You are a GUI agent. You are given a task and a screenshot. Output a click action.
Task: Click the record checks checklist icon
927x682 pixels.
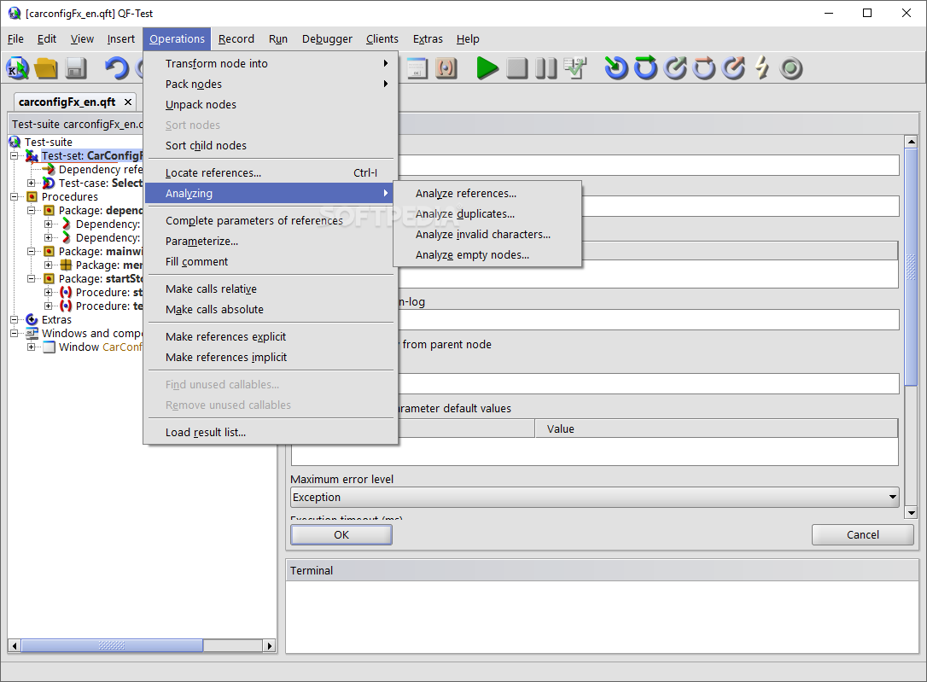coord(575,68)
